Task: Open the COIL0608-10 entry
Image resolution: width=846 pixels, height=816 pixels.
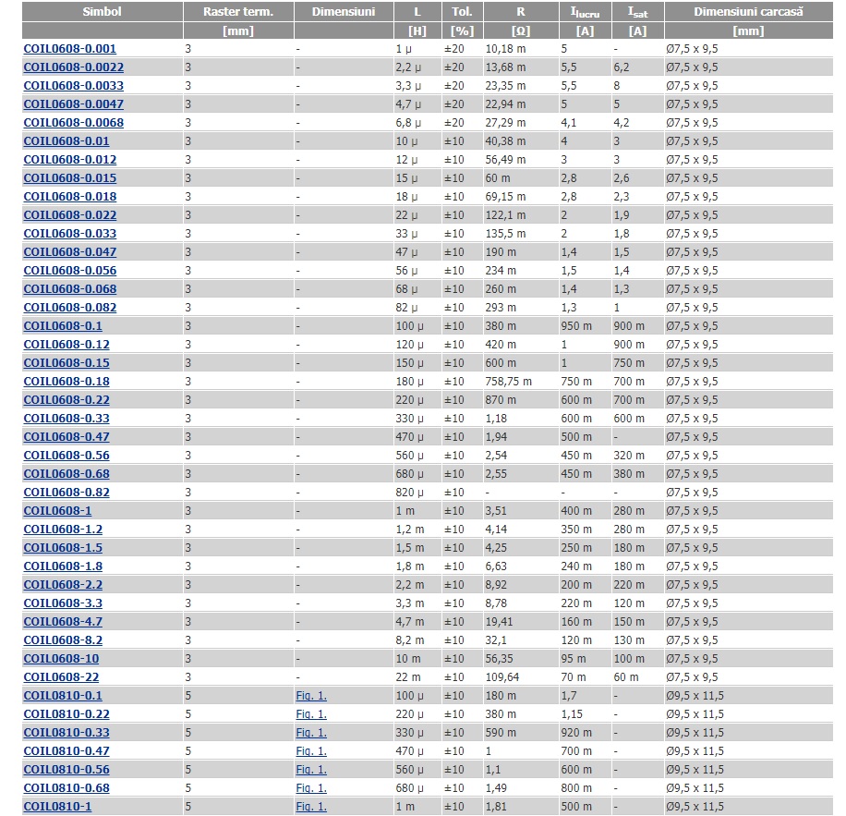Action: [x=61, y=659]
